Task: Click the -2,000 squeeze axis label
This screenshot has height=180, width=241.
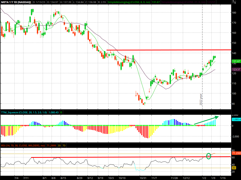Action: [235, 136]
